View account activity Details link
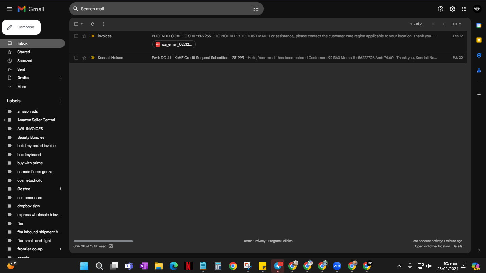486x273 pixels. (x=457, y=246)
